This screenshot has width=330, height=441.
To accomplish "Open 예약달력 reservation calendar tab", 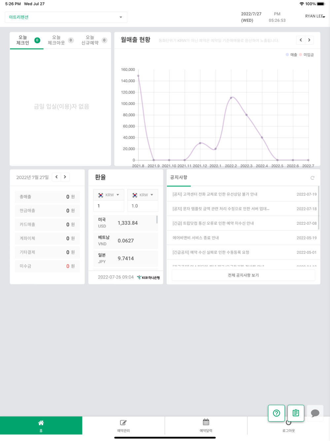I will tap(206, 426).
